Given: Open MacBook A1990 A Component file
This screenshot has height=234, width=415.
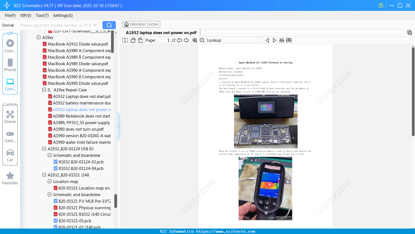Looking at the screenshot, I should click(x=77, y=70).
